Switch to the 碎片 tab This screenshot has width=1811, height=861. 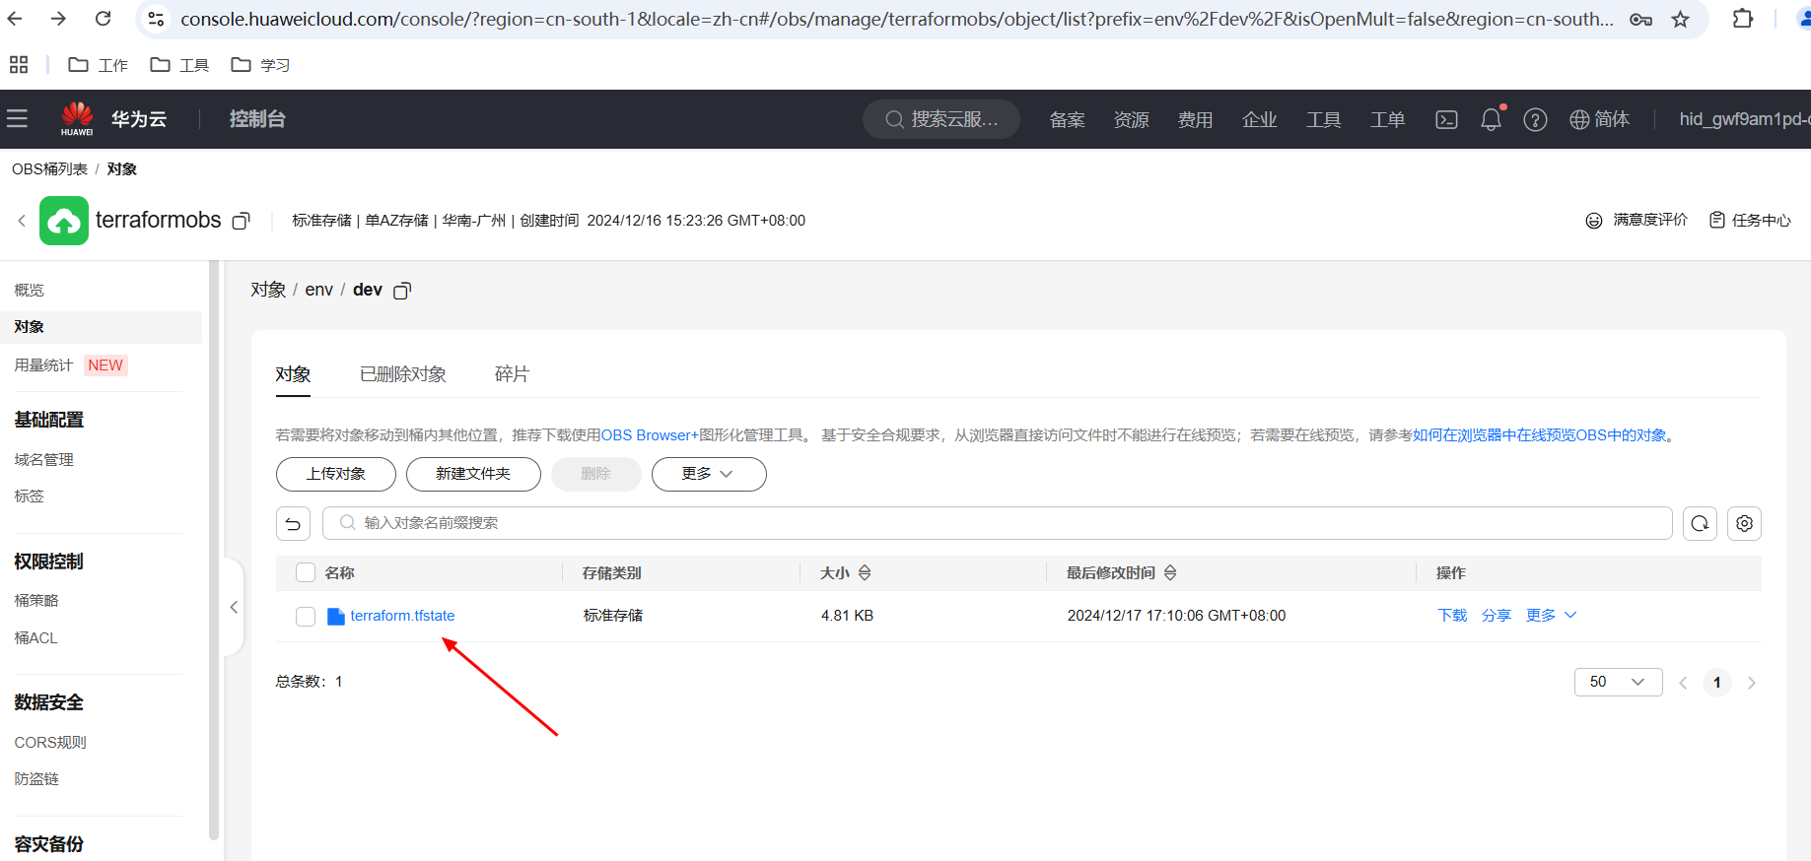512,374
